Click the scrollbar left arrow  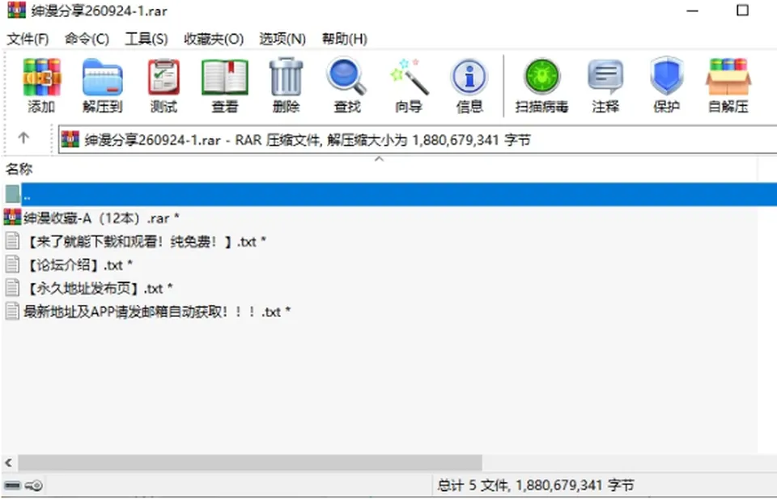tap(8, 463)
